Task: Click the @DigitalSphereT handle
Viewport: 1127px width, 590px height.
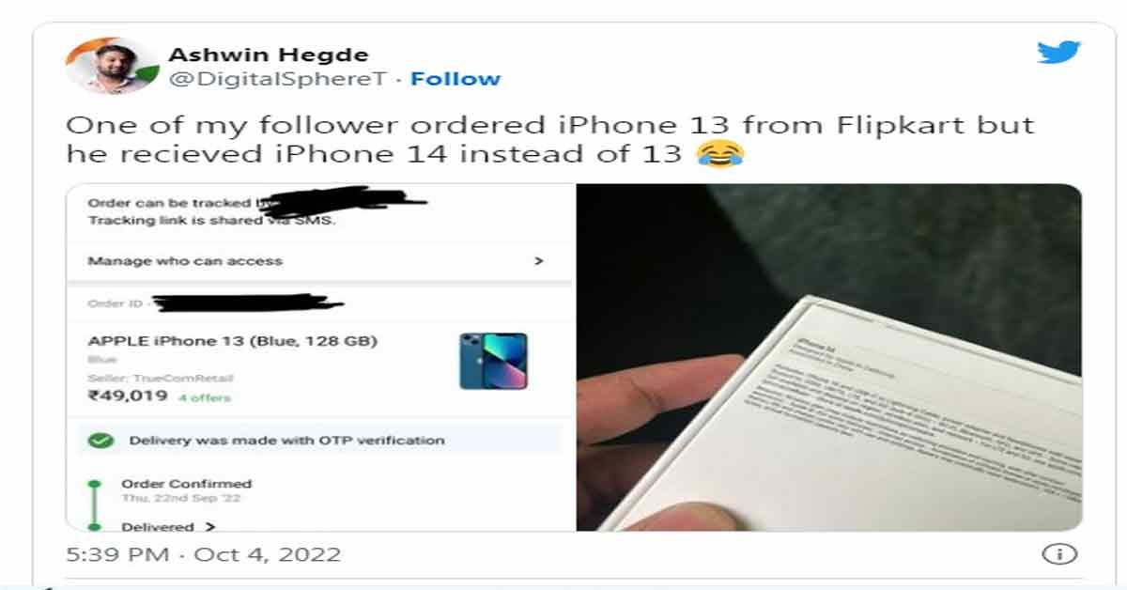Action: (x=277, y=79)
